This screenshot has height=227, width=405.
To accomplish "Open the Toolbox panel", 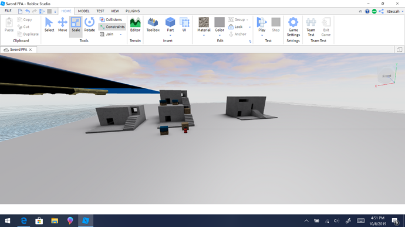I will click(x=153, y=25).
